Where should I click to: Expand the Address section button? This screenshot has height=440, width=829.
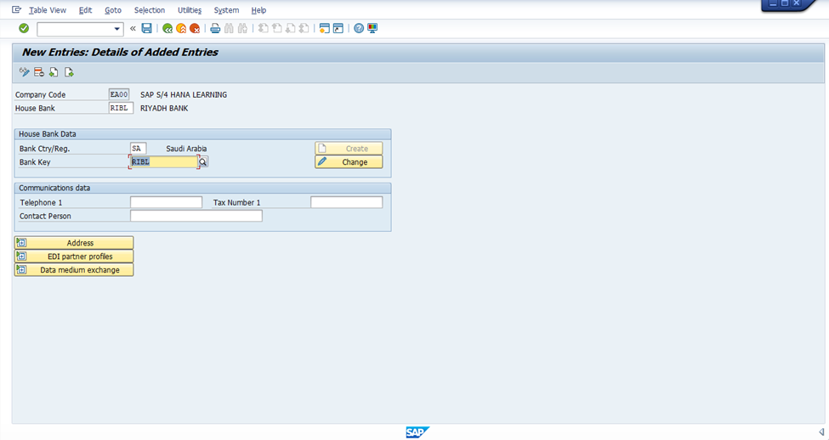tap(74, 243)
